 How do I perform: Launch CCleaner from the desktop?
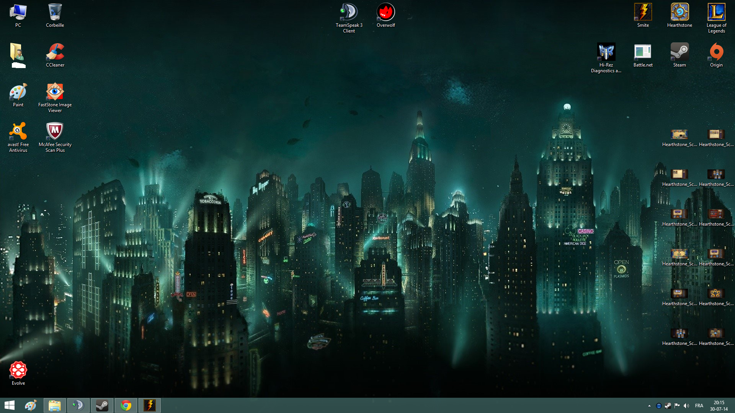coord(55,55)
